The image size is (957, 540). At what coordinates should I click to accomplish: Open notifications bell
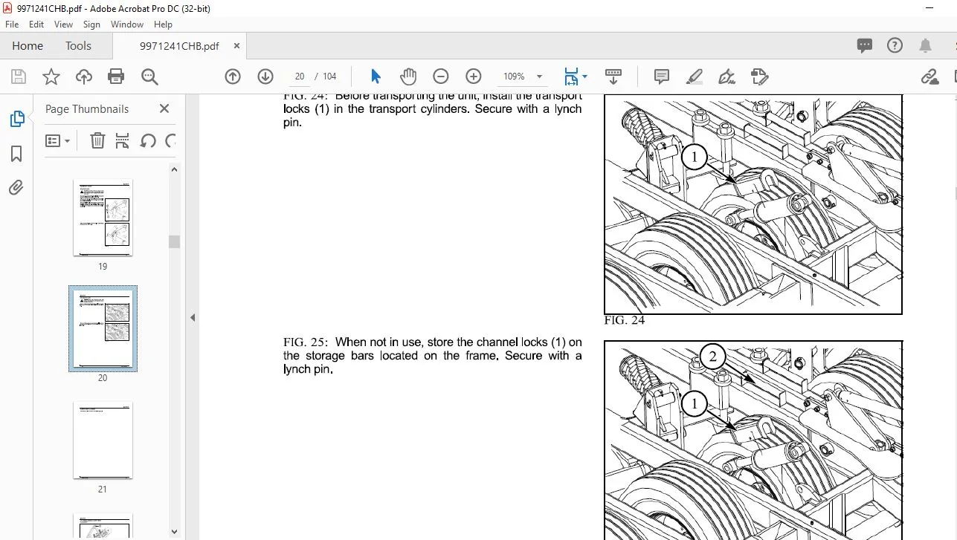(x=925, y=45)
